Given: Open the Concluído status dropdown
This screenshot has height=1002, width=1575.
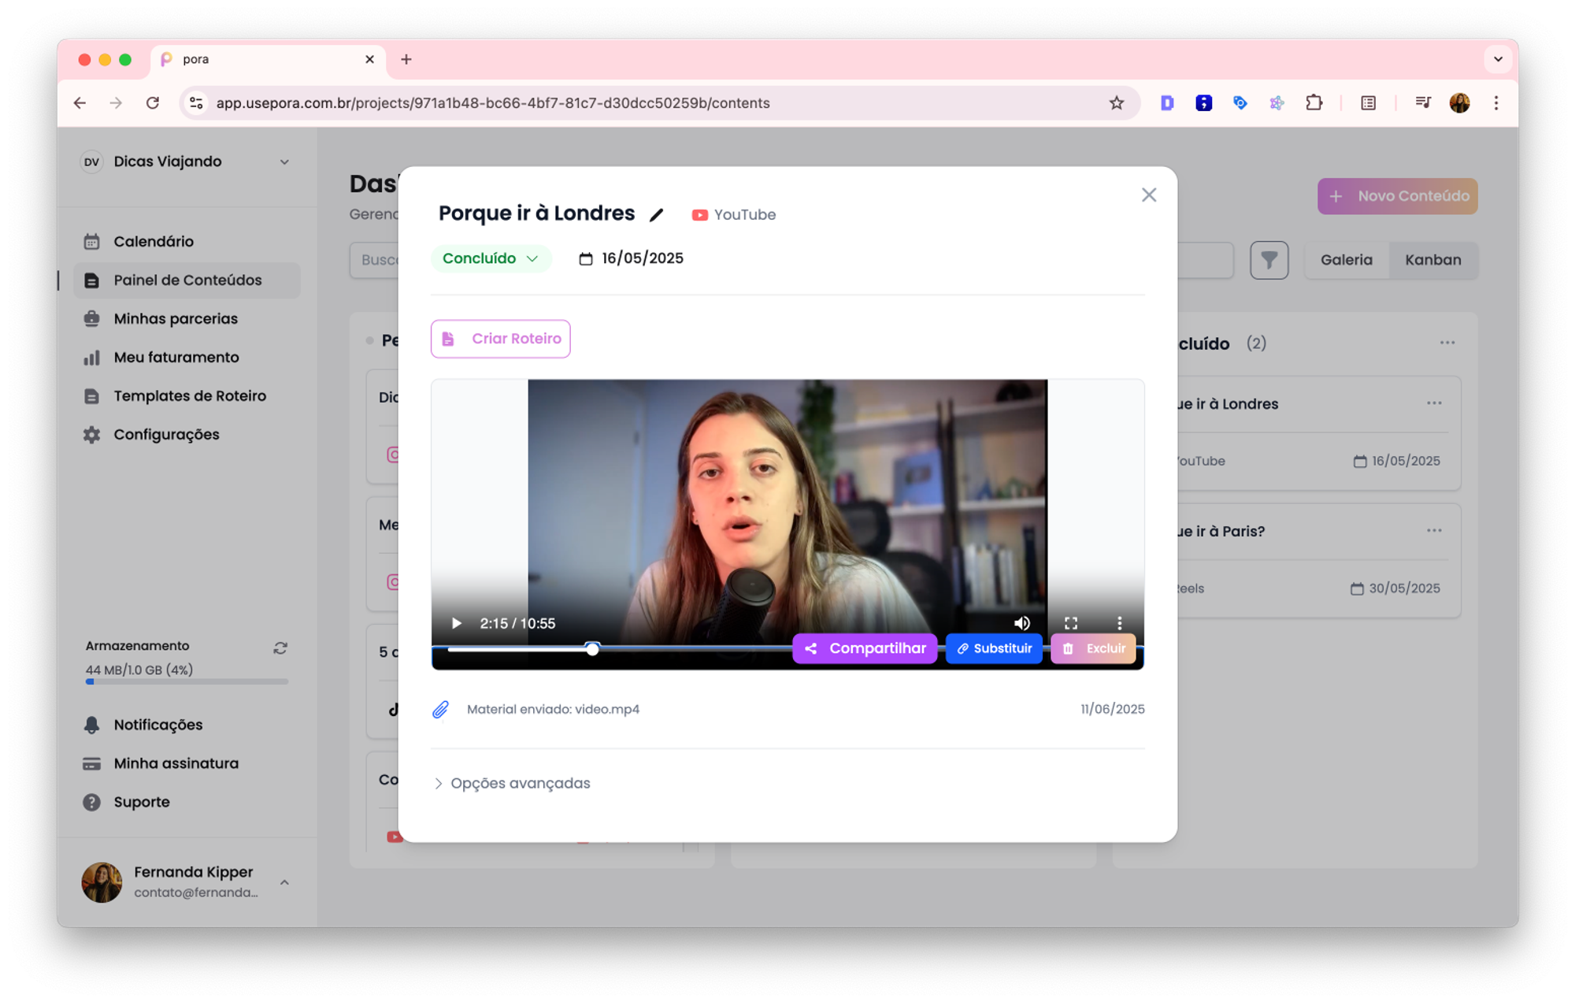Looking at the screenshot, I should point(490,258).
